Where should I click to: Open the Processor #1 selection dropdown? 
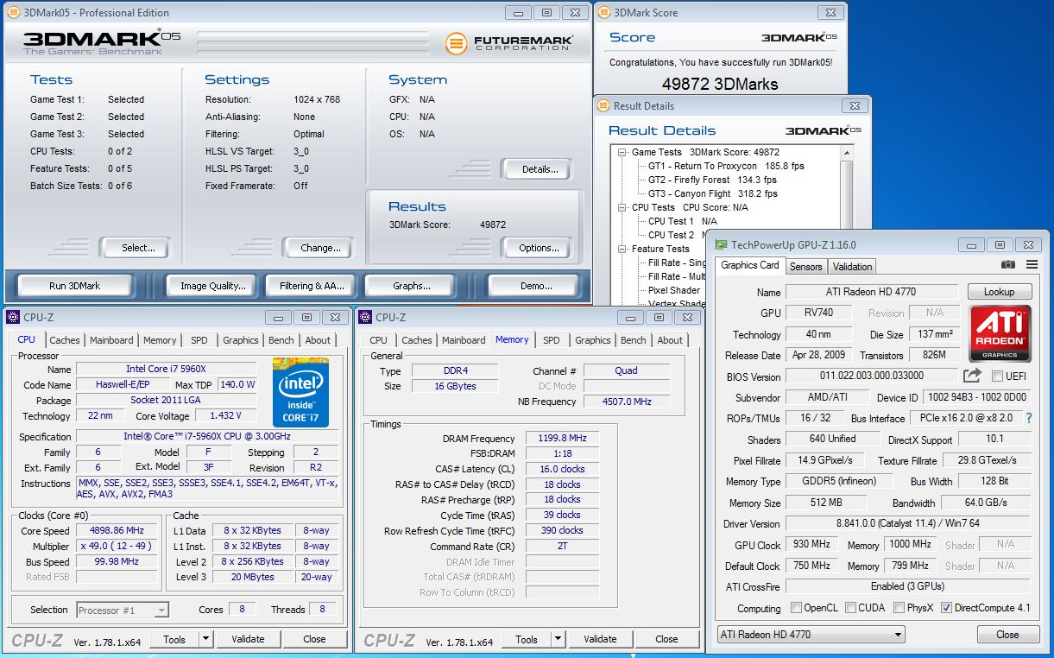point(123,610)
